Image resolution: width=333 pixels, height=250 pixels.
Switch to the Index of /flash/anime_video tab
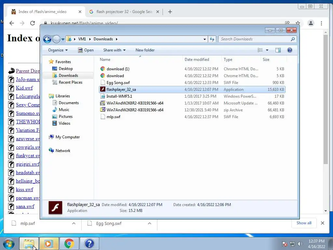[x=46, y=12]
